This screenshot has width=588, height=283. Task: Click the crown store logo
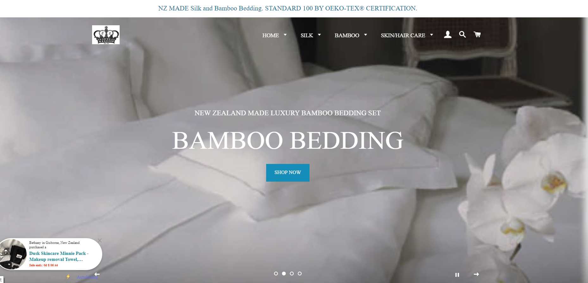coord(106,35)
